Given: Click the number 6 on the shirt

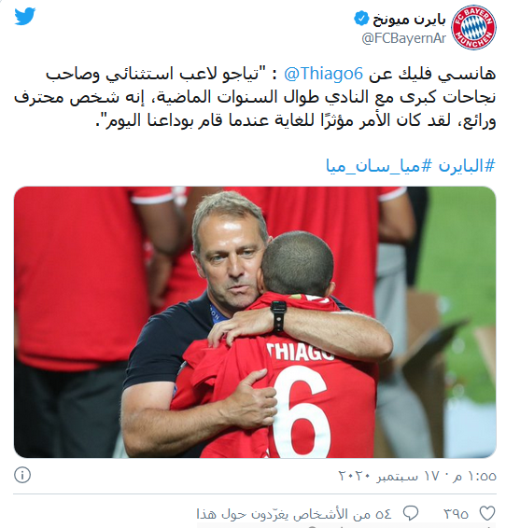Looking at the screenshot, I should point(302,411).
